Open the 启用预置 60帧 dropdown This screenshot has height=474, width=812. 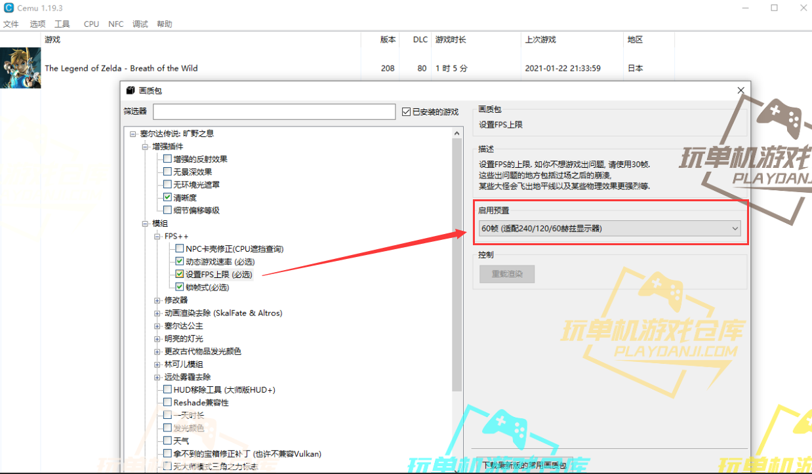(609, 228)
